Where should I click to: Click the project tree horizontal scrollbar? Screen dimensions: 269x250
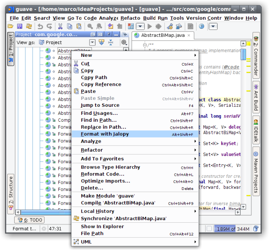coord(46,212)
